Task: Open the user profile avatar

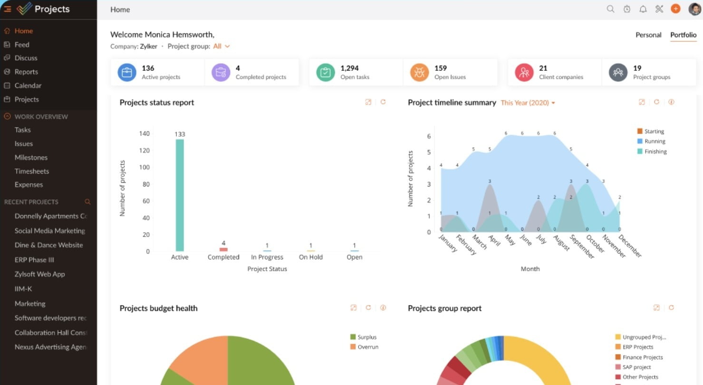Action: (694, 9)
